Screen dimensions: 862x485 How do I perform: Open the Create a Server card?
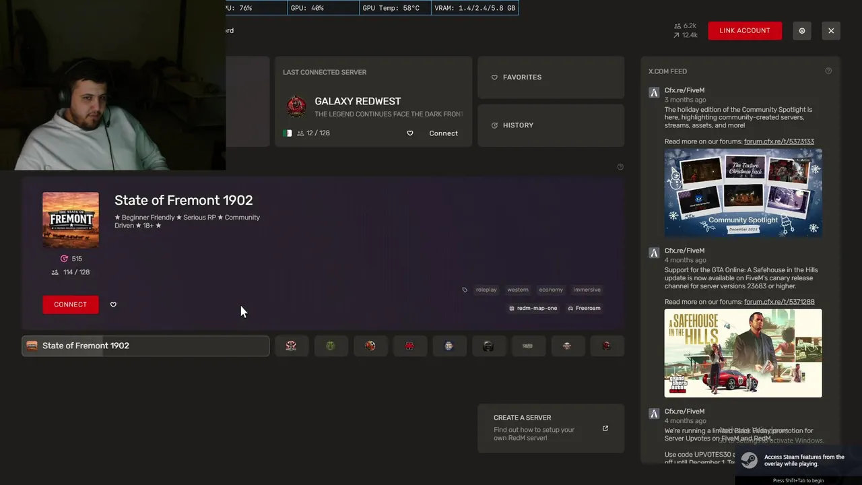(551, 428)
